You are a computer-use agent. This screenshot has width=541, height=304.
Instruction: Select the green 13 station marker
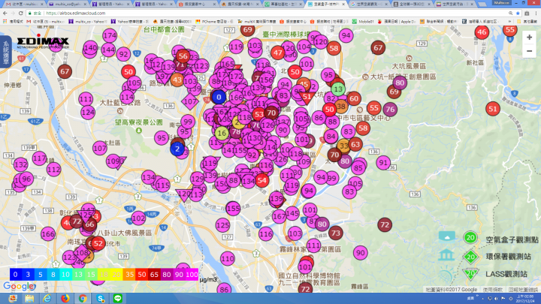click(x=338, y=89)
